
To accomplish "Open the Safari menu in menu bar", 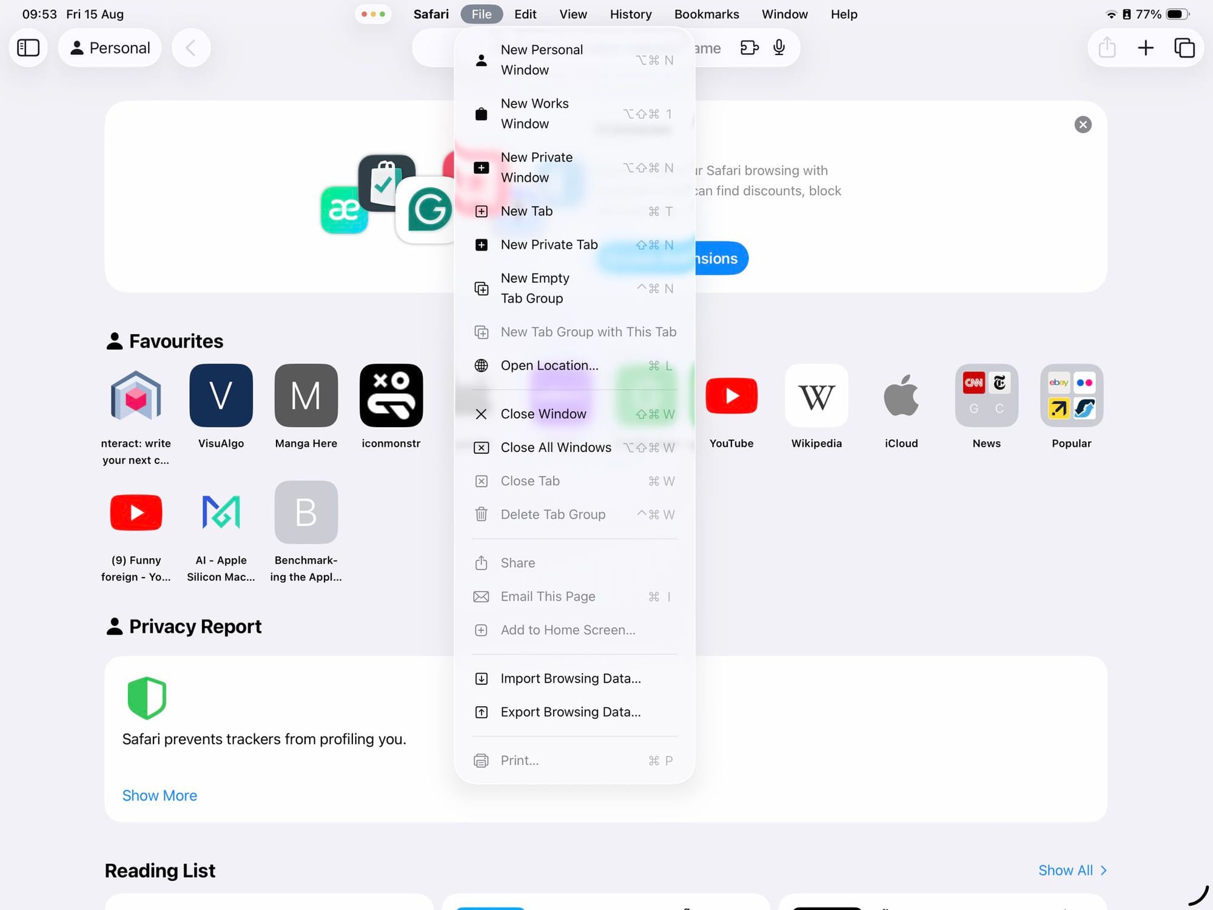I will click(431, 14).
